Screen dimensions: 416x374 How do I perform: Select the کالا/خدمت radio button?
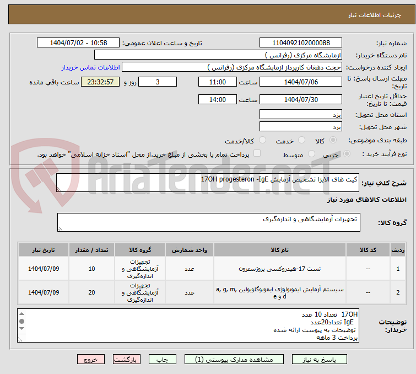(x=262, y=140)
